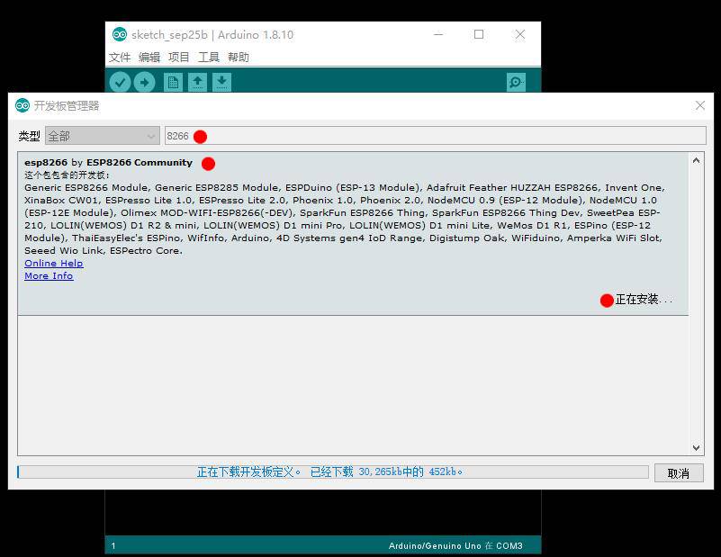The image size is (721, 557).
Task: Click the Arduino logo in main window title
Action: (120, 34)
